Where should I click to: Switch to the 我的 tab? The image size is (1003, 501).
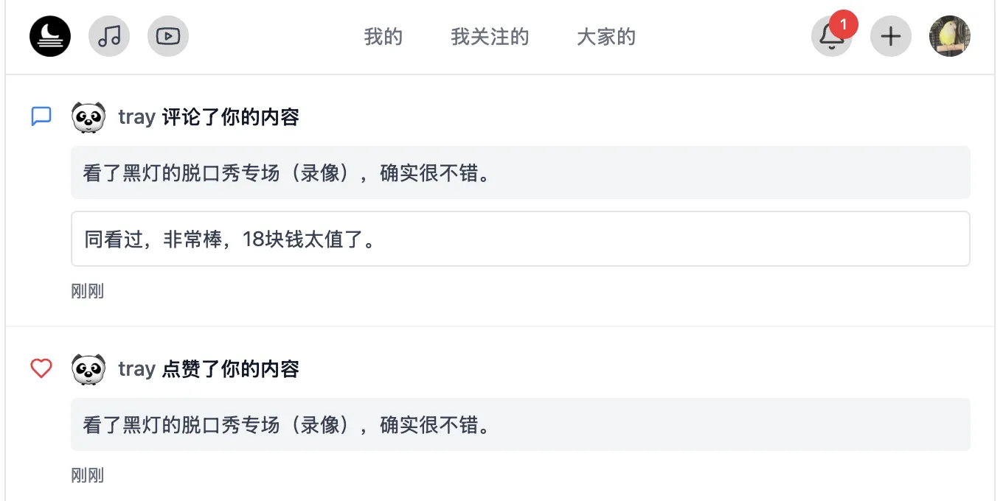point(383,37)
